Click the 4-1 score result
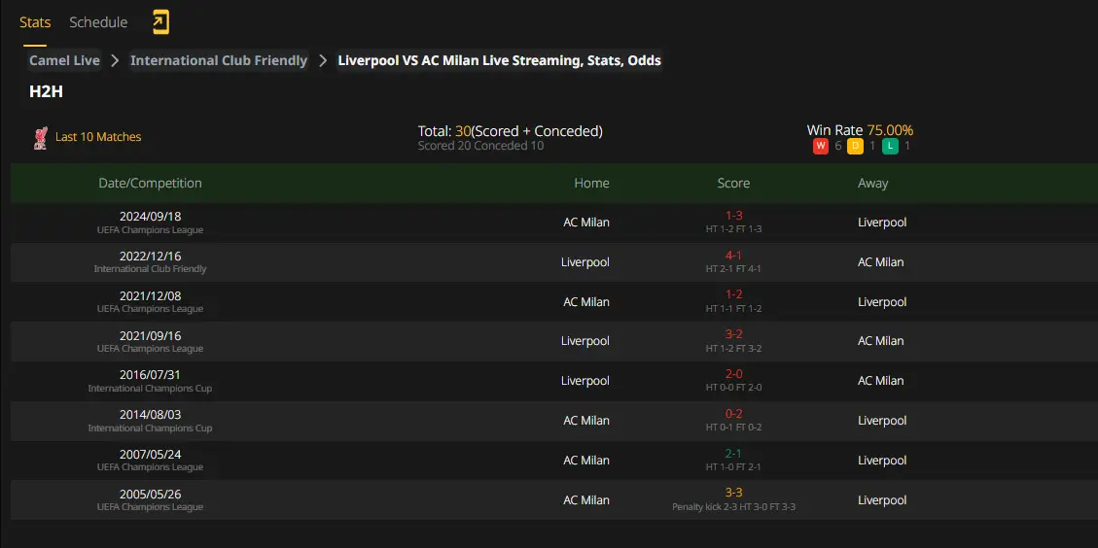The image size is (1098, 548). click(734, 256)
